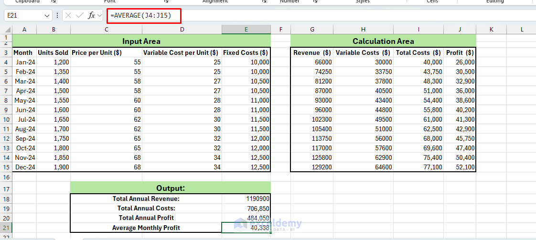Select the 'Units Sold' header cell
The height and width of the screenshot is (240, 536).
click(54, 52)
